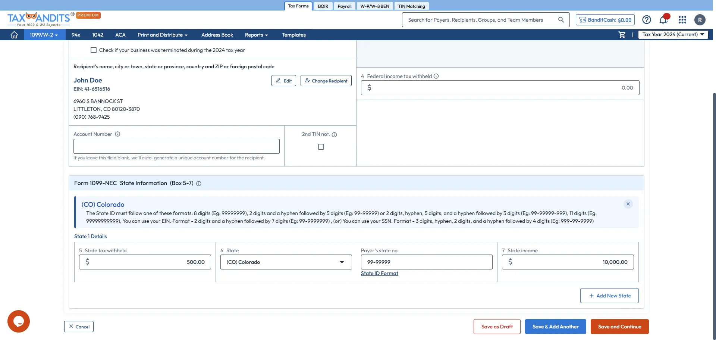Screen dimensions: 716x340
Task: Expand the 1099/W-2 menu
Action: (x=44, y=35)
